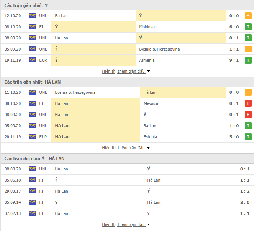This screenshot has width=254, height=231.
Task: Click the 9 : 1 score result
Action: [234, 60]
